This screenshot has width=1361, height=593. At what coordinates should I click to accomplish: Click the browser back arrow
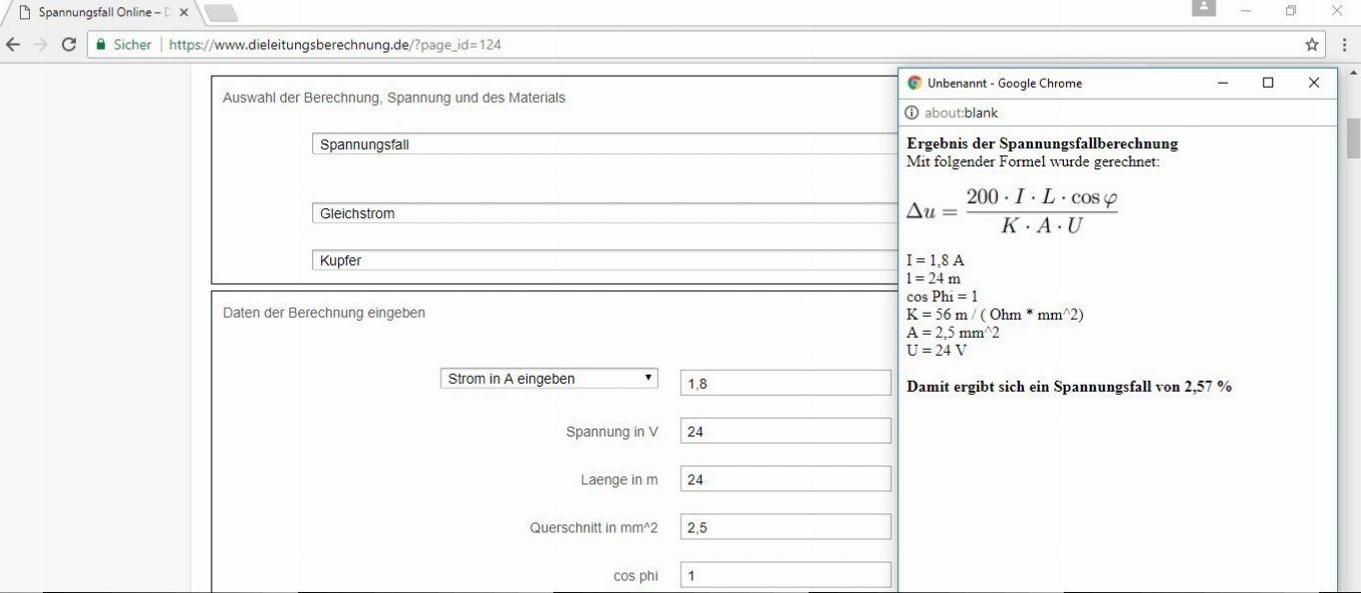point(13,45)
